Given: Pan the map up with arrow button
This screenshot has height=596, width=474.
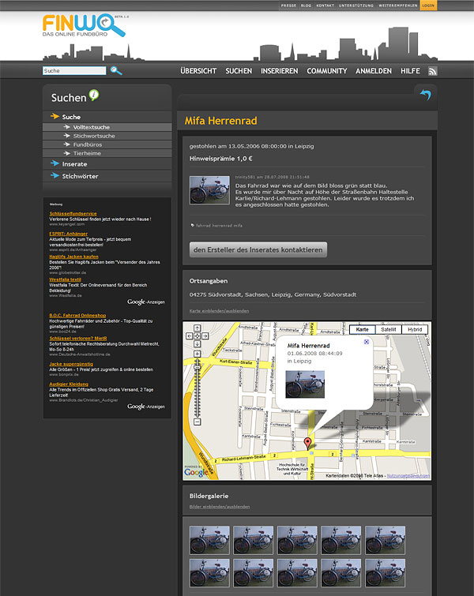Looking at the screenshot, I should pos(197,328).
